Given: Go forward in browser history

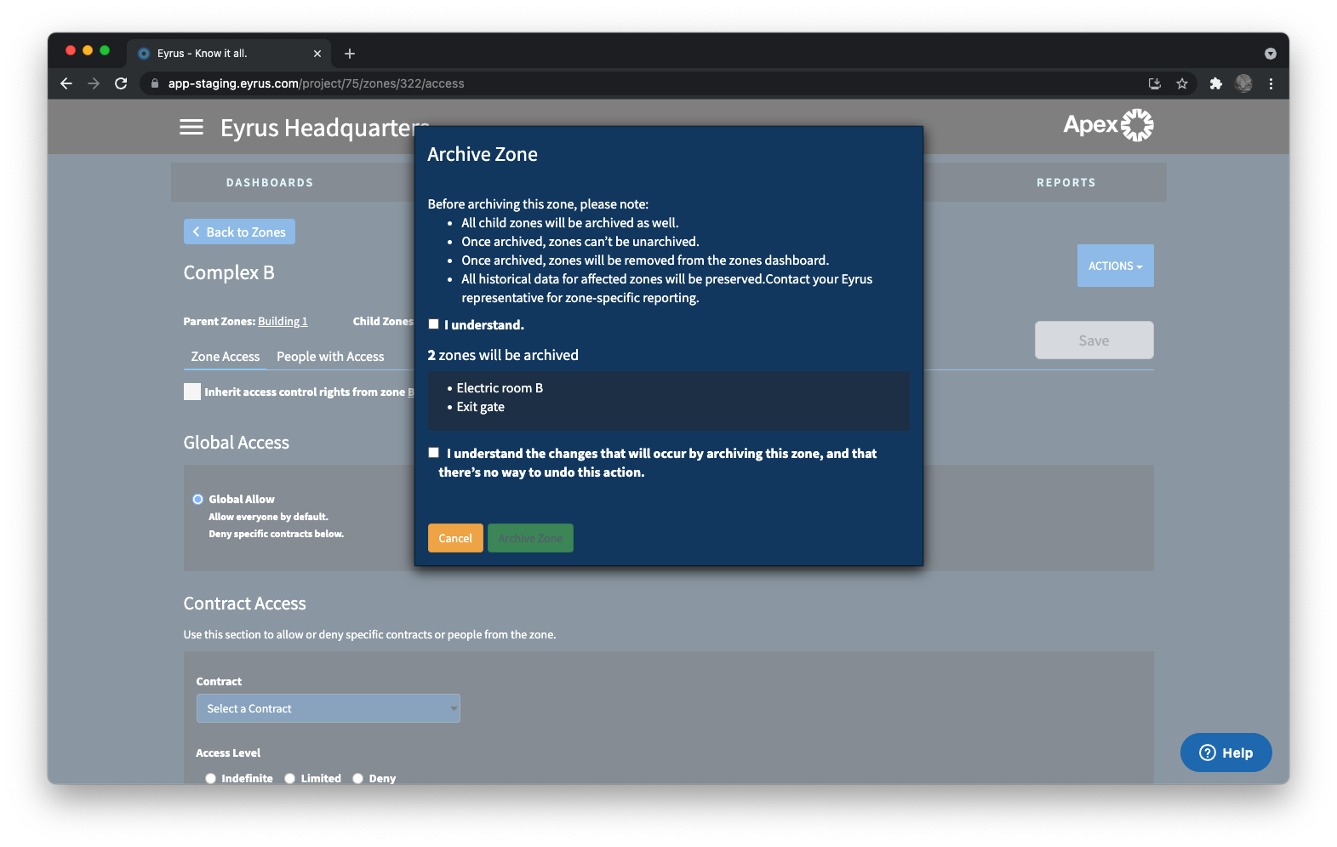Looking at the screenshot, I should pos(94,83).
